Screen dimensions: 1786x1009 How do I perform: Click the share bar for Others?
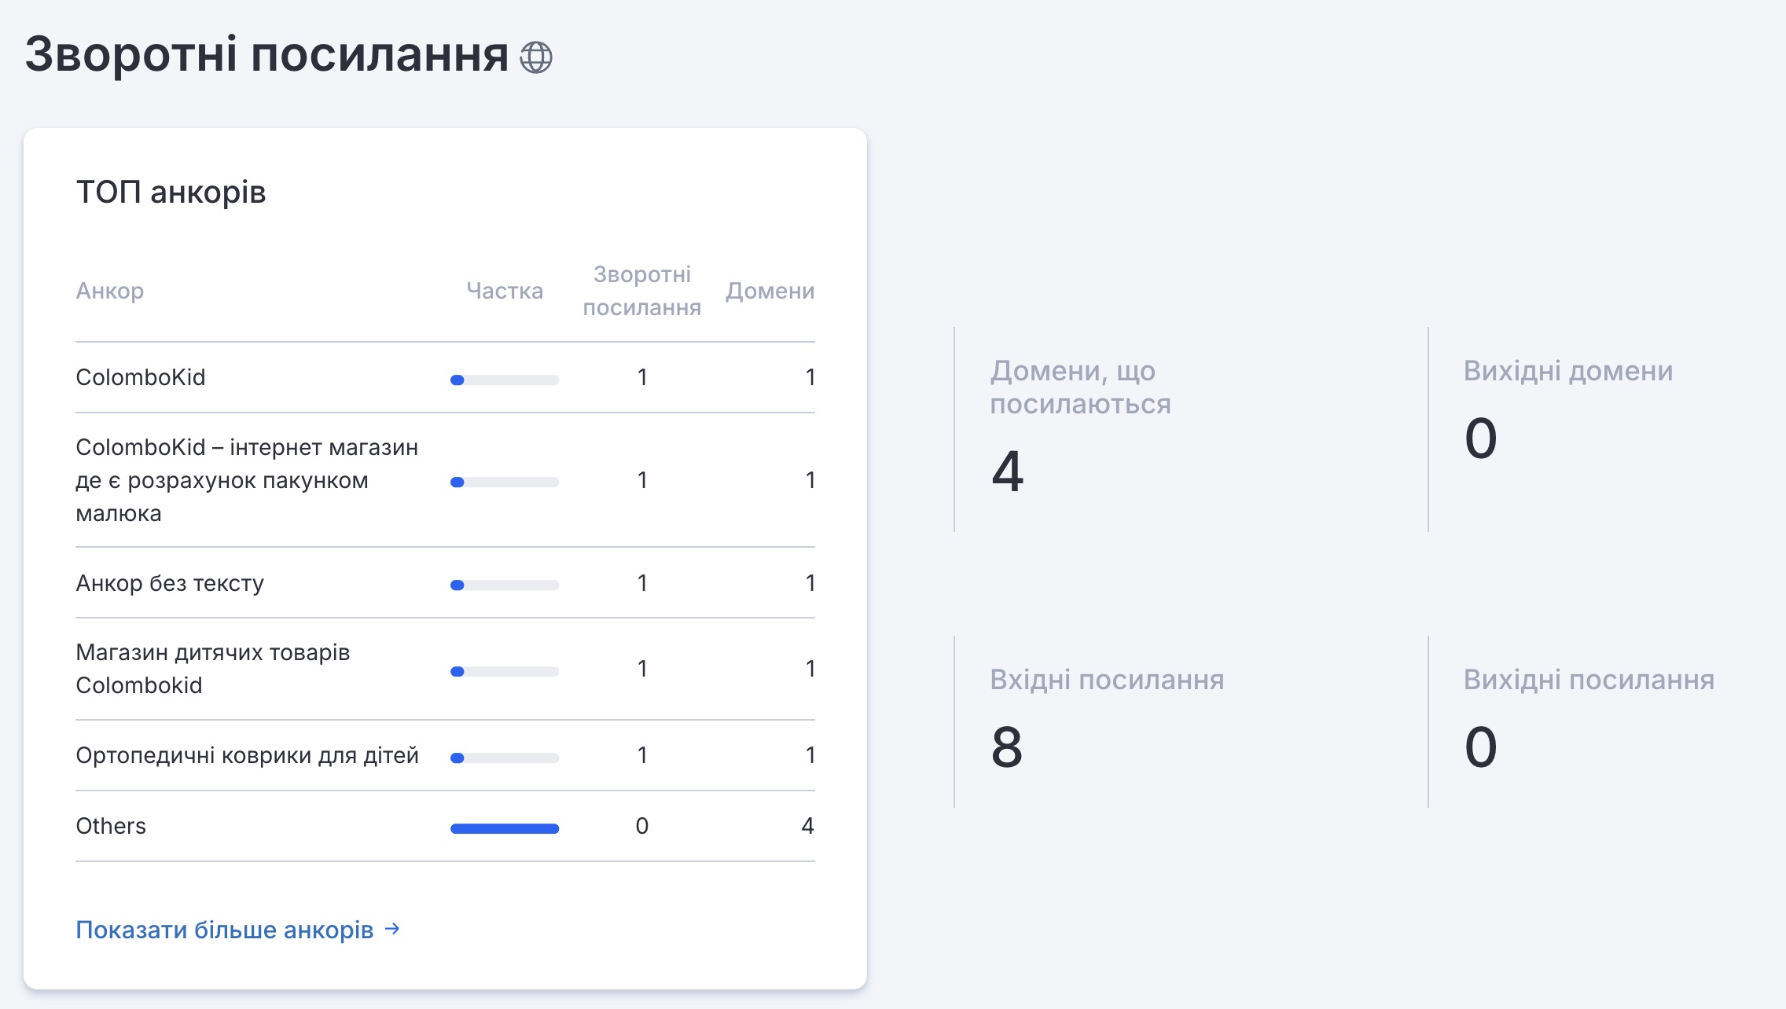click(x=505, y=828)
